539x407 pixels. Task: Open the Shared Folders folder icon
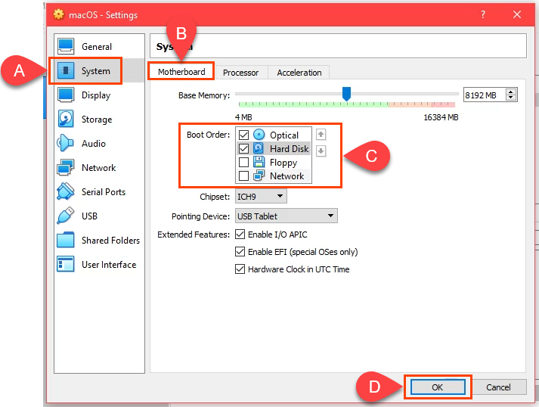(x=65, y=240)
